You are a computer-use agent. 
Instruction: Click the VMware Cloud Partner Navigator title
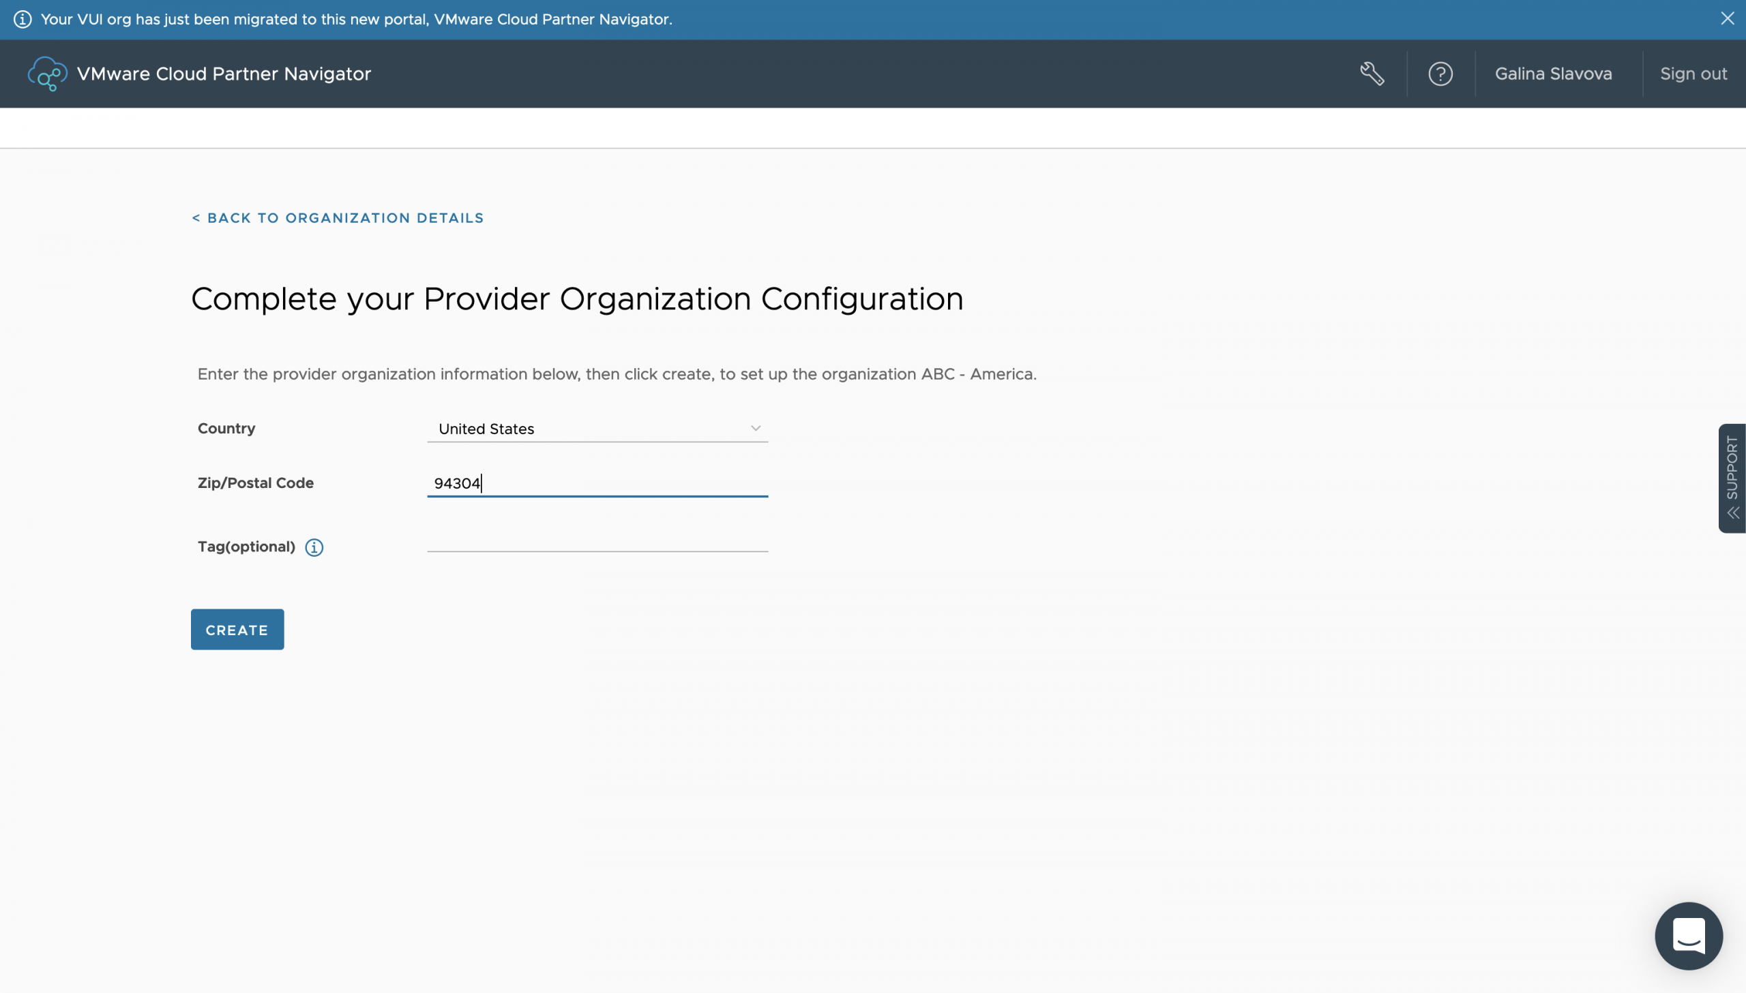tap(224, 74)
